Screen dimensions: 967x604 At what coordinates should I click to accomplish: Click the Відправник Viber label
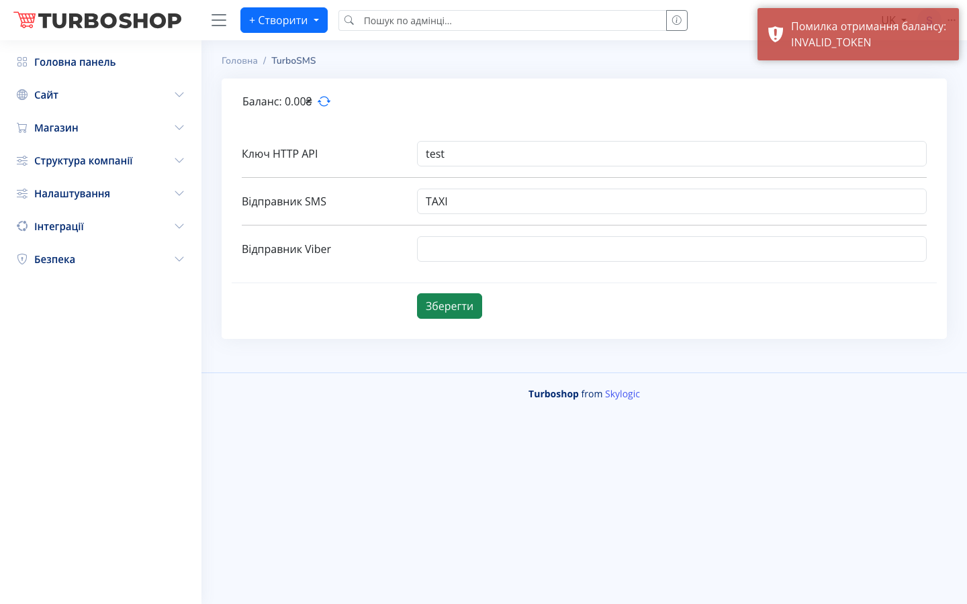[x=286, y=249]
